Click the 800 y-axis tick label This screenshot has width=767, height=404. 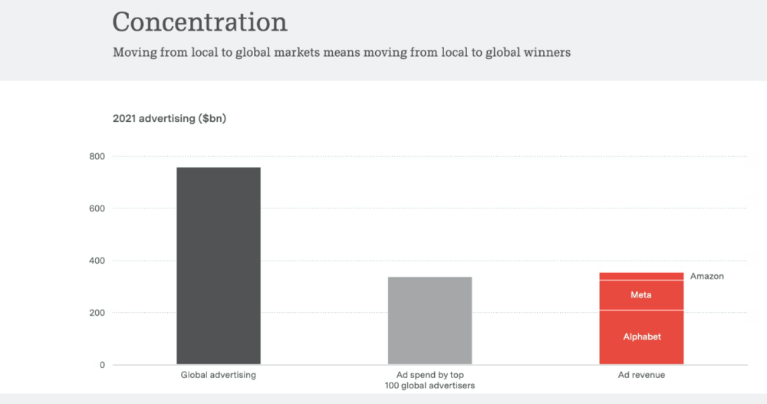[97, 156]
